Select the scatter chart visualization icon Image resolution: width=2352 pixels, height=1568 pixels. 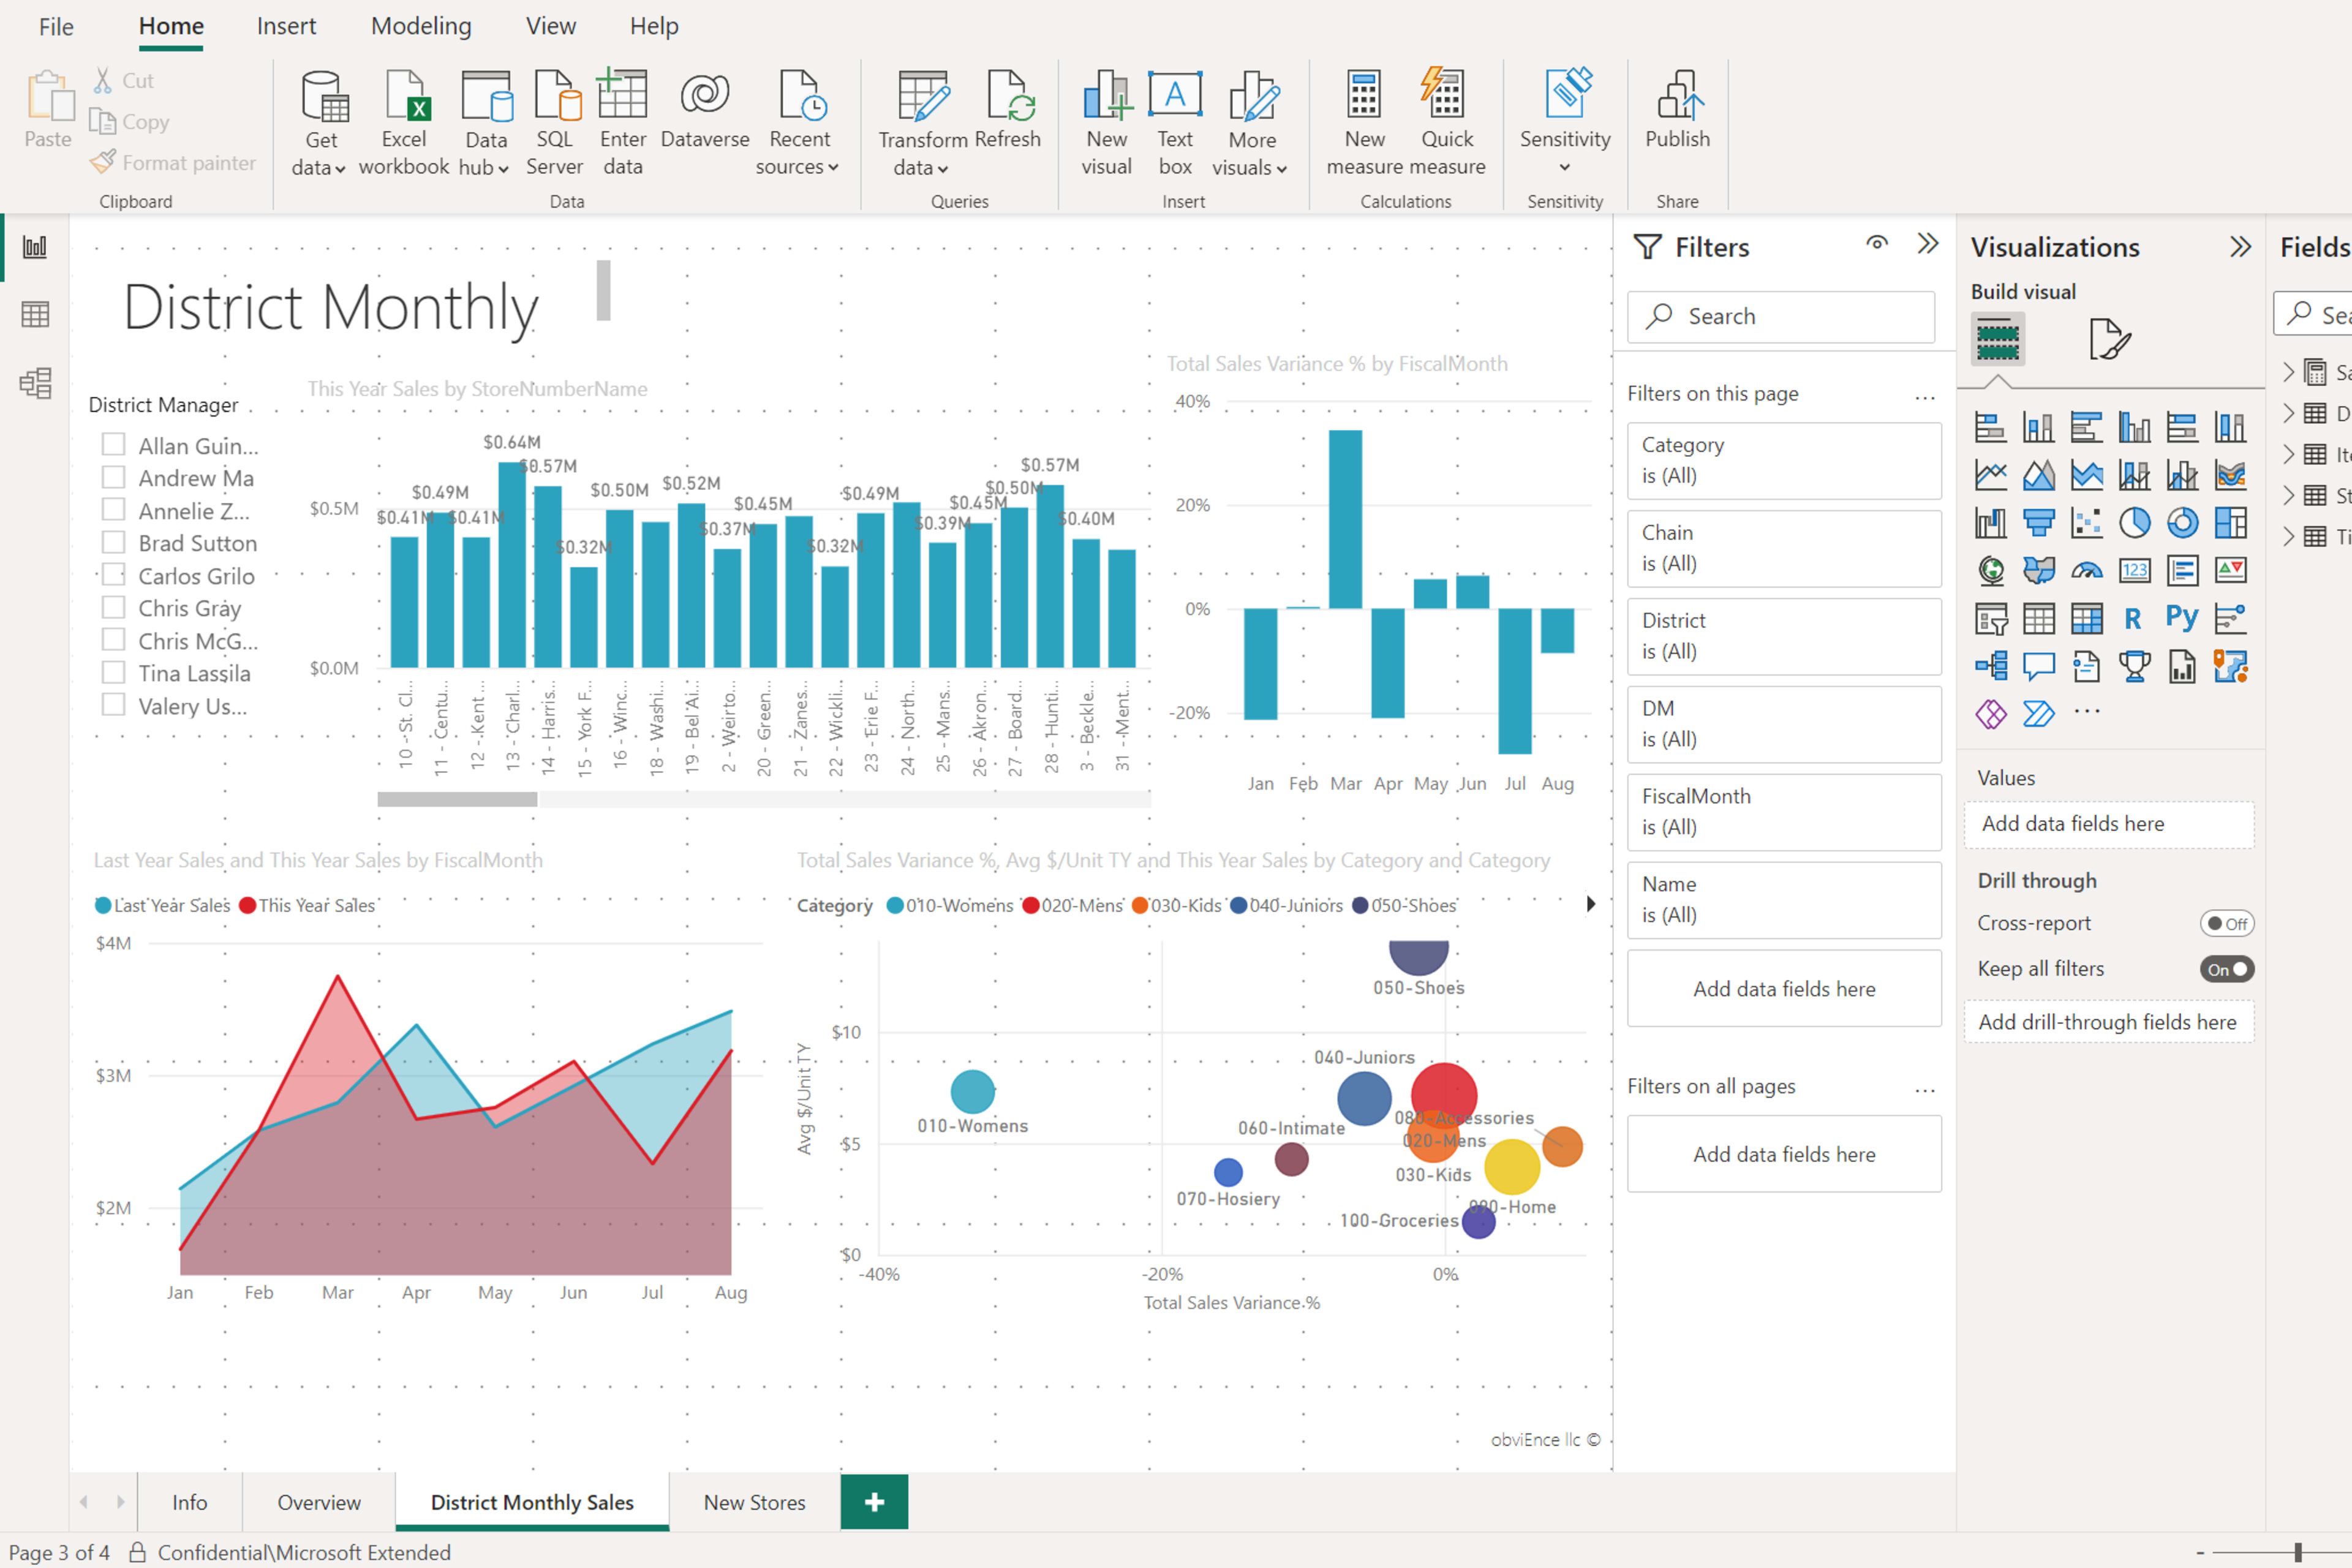pyautogui.click(x=2087, y=522)
